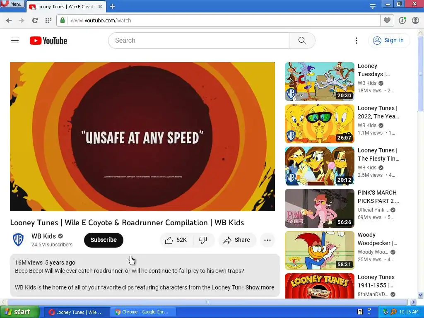
Task: Click the browser back arrow
Action: pos(9,21)
